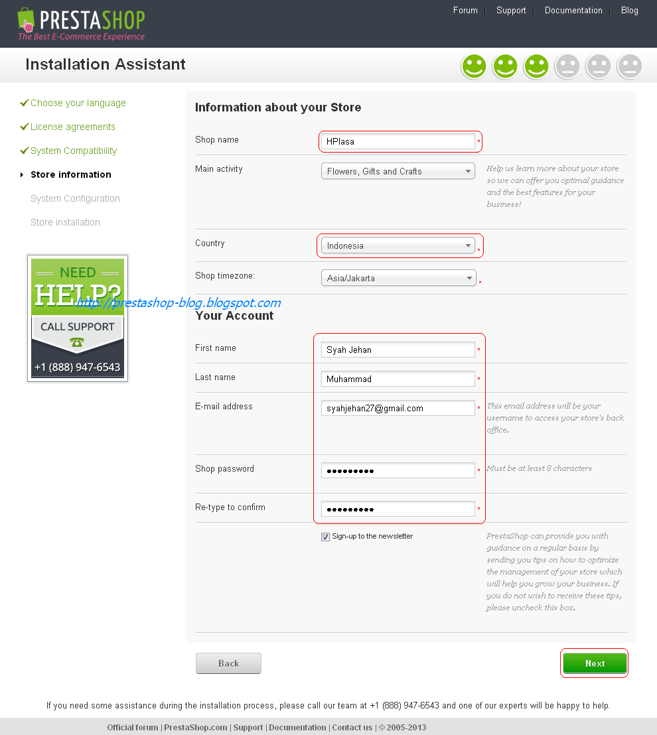The height and width of the screenshot is (735, 657).
Task: Click arrow marker beside Store information
Action: click(x=22, y=175)
